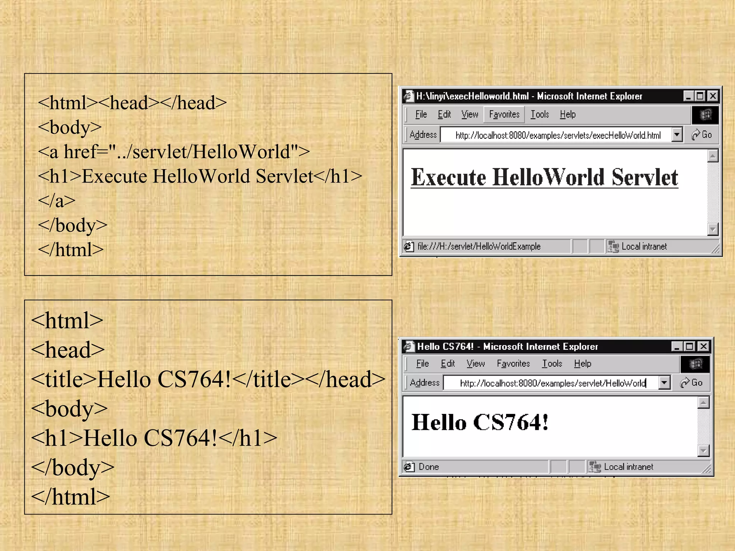Image resolution: width=735 pixels, height=551 pixels.
Task: Click IE page icon in execHelloworld.html title bar
Action: tap(408, 96)
